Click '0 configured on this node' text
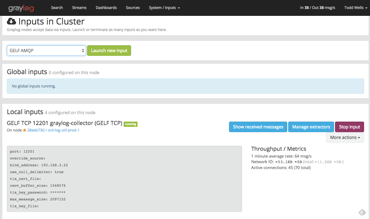Image resolution: width=370 pixels, height=219 pixels. [74, 73]
